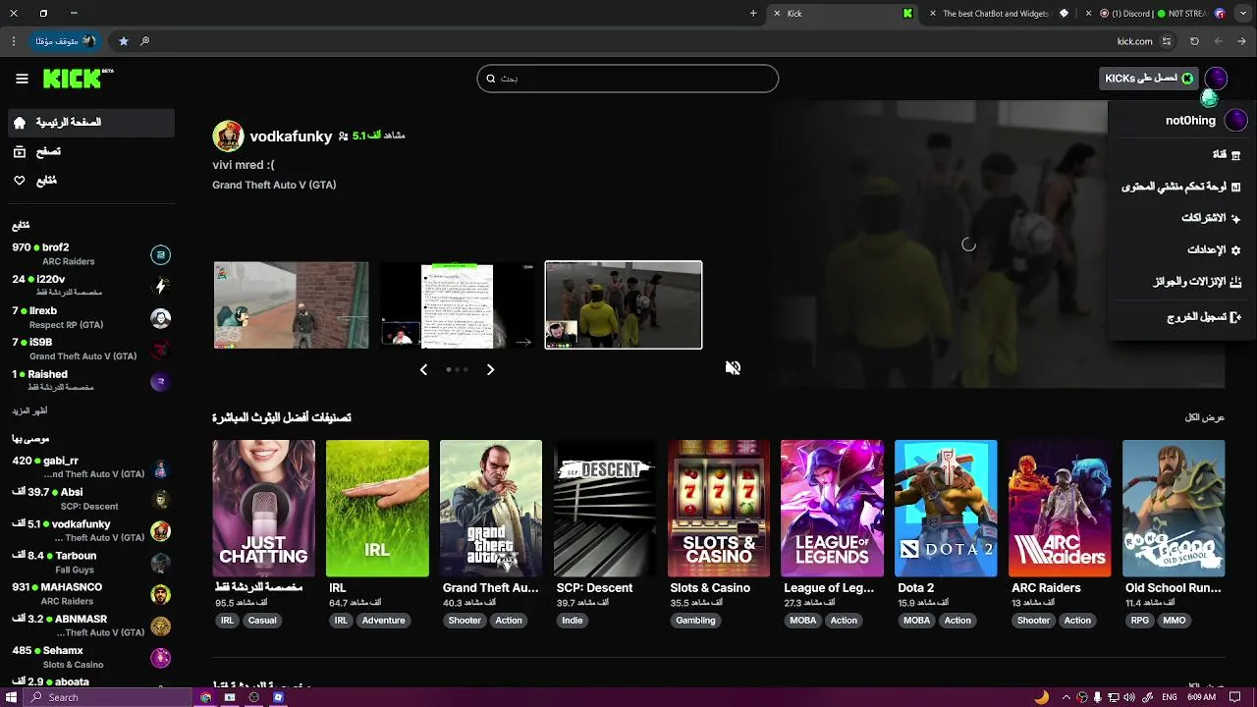The image size is (1257, 707).
Task: Go to the previous carousel slide
Action: point(423,369)
